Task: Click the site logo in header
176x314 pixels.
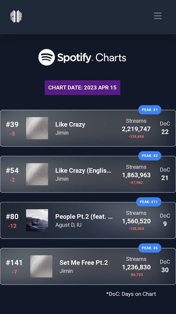Action: pos(16,16)
